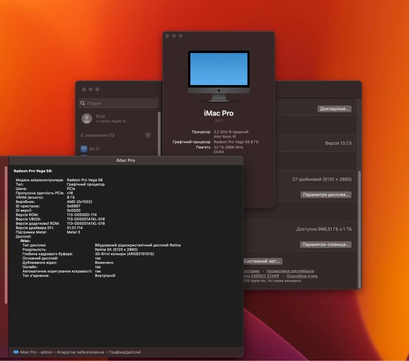Open the Ліцензійна угода link
The width and height of the screenshot is (409, 361).
302,276
